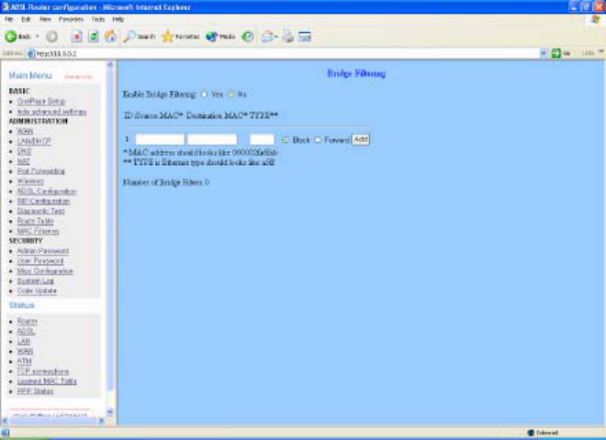Image resolution: width=606 pixels, height=440 pixels.
Task: Open the address bar dropdown arrow
Action: point(543,53)
